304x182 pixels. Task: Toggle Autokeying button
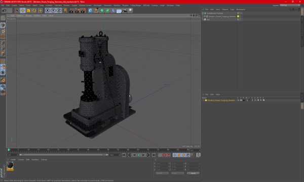(164, 155)
